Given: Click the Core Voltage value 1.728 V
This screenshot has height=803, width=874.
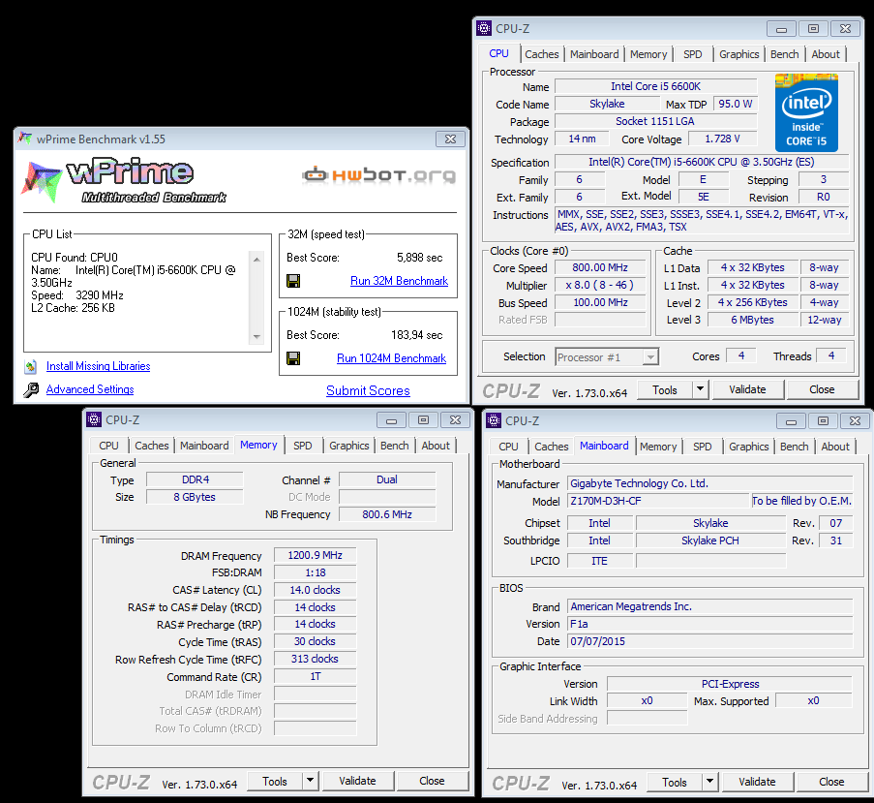Looking at the screenshot, I should click(722, 139).
